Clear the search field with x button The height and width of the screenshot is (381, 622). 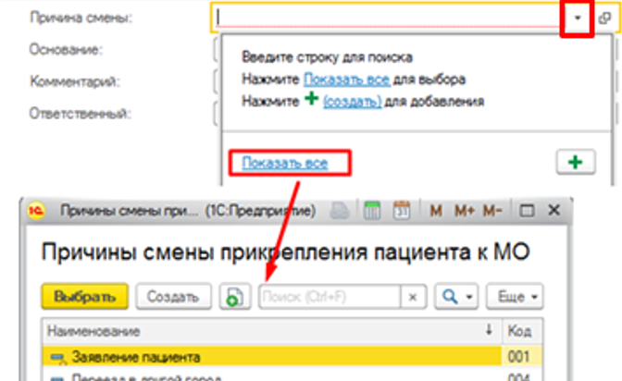pos(414,297)
